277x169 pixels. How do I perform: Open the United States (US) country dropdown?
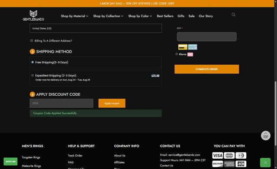click(96, 28)
